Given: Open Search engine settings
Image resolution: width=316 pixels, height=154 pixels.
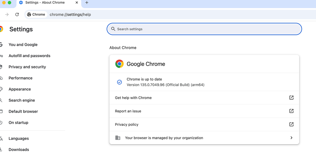Looking at the screenshot, I should pos(22,100).
